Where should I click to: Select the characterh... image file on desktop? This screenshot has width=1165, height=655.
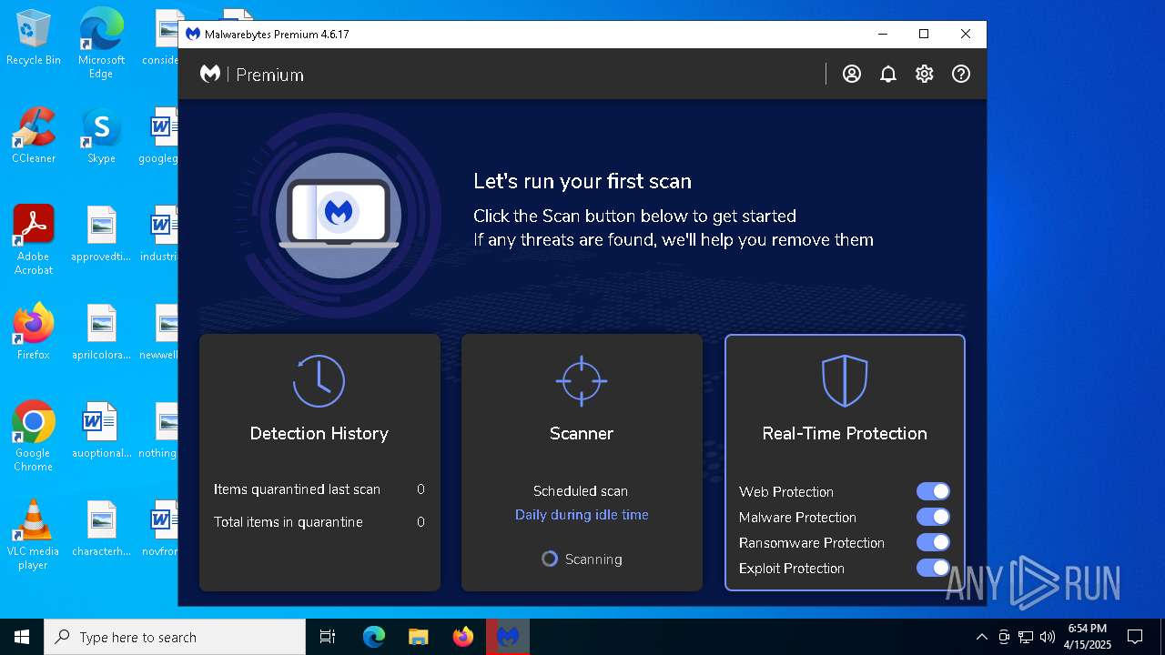coord(101,529)
